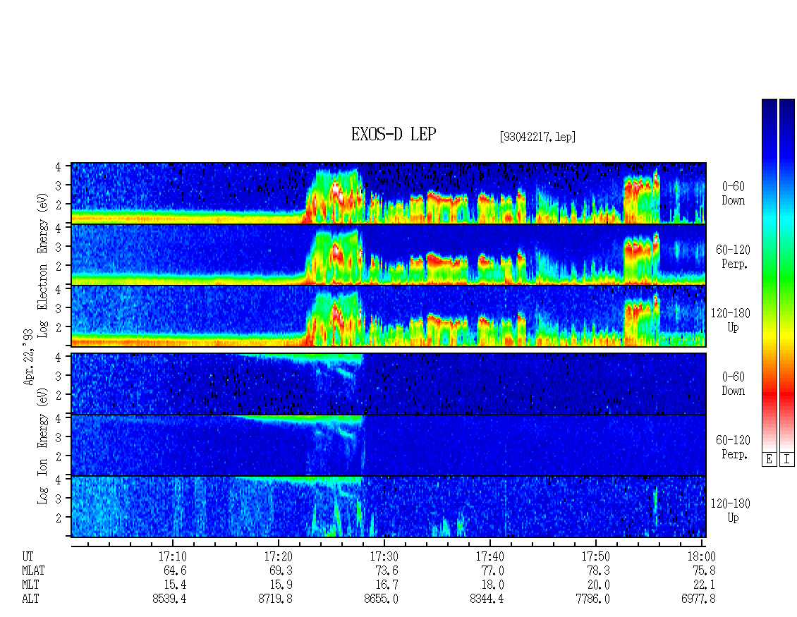Click the 18:00 time tick label
This screenshot has width=797, height=617.
[701, 556]
